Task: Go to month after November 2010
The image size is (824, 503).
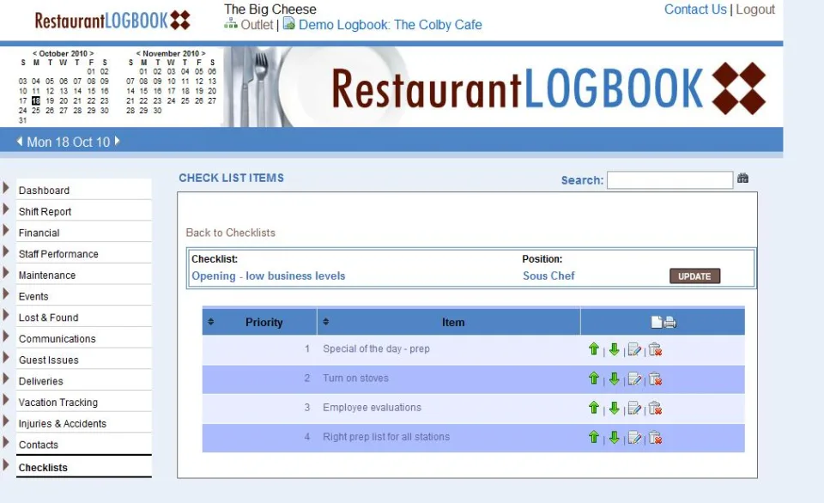Action: (x=203, y=53)
